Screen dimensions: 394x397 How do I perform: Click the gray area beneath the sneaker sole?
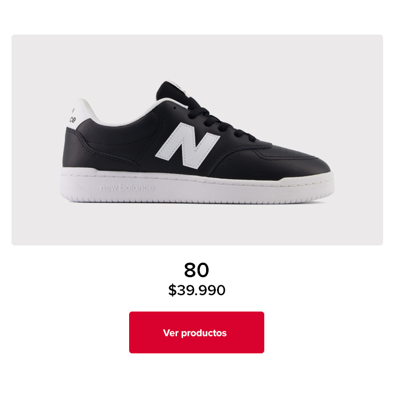point(197,224)
